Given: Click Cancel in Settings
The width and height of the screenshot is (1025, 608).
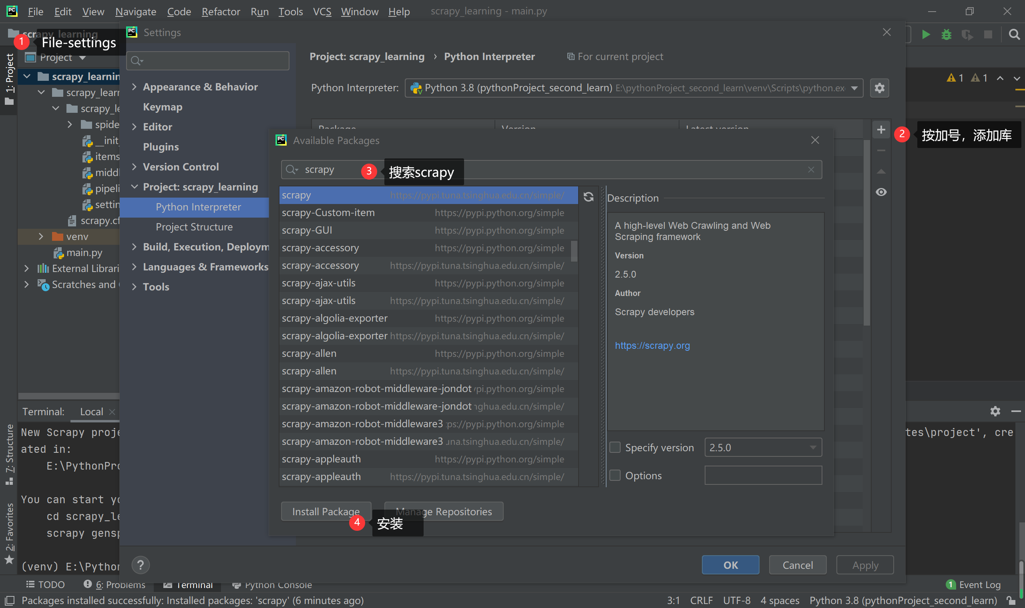Looking at the screenshot, I should click(x=798, y=565).
